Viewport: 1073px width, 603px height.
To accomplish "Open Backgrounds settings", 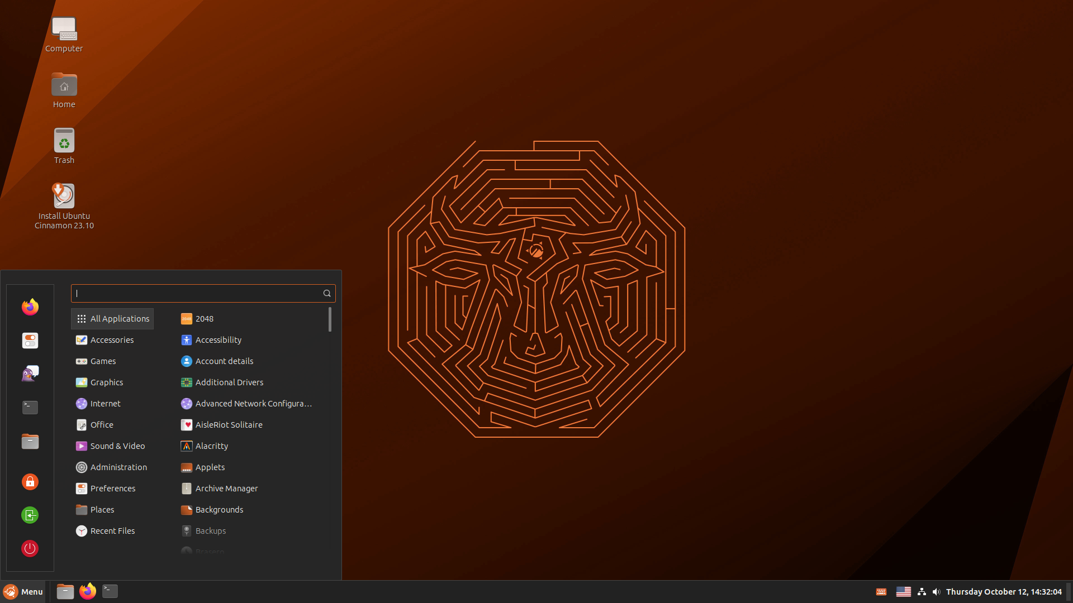I will click(x=251, y=510).
